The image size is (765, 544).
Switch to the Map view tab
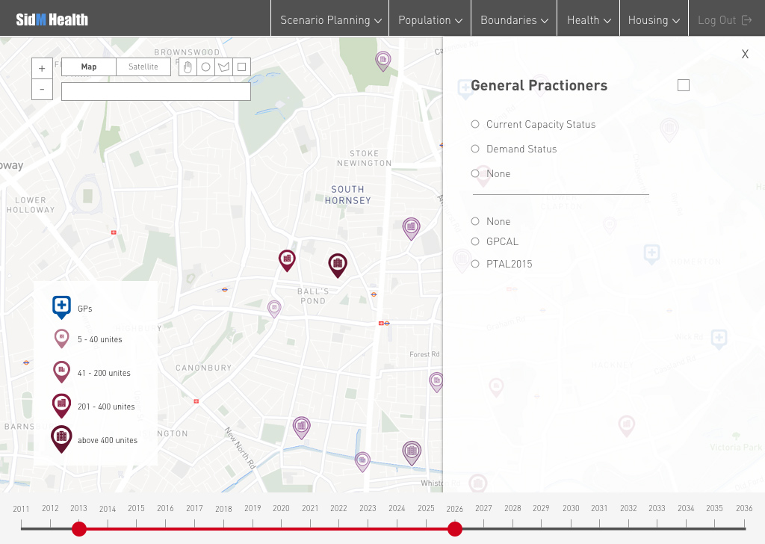click(x=89, y=67)
